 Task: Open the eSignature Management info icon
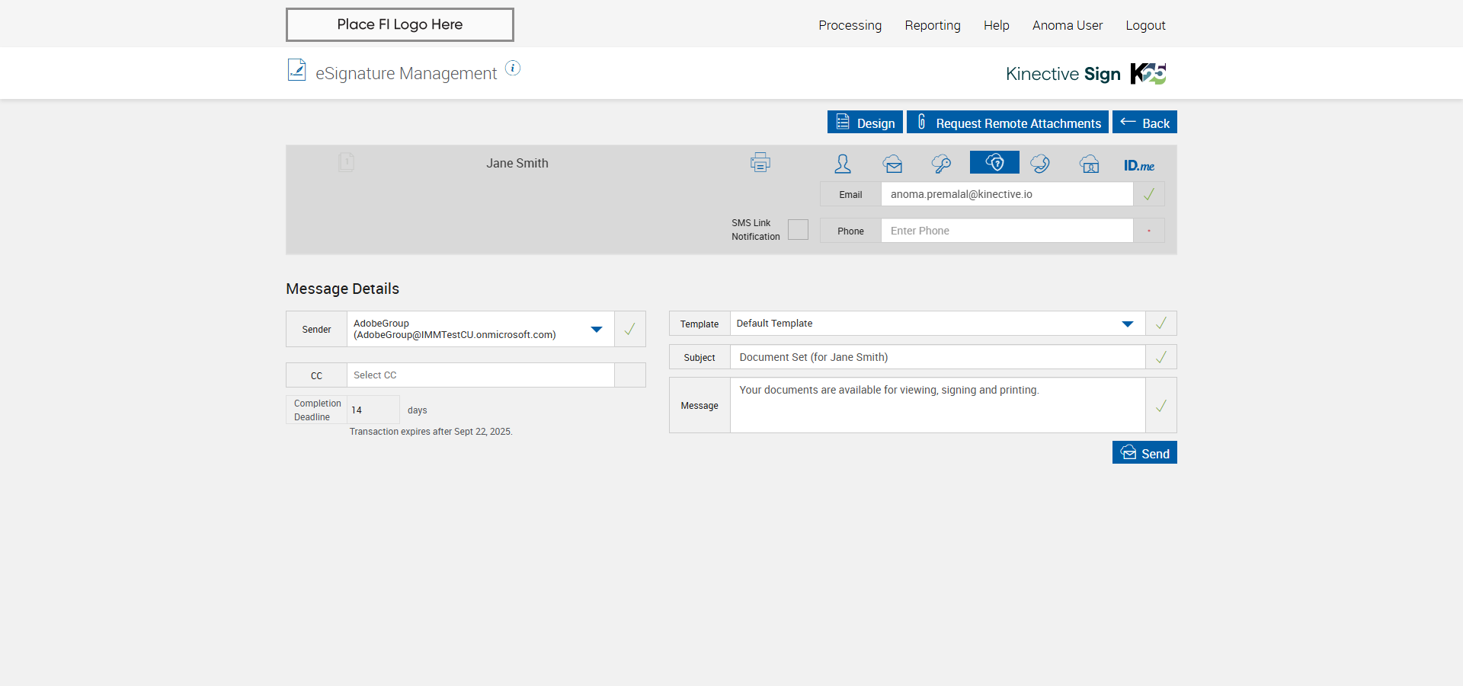point(513,69)
